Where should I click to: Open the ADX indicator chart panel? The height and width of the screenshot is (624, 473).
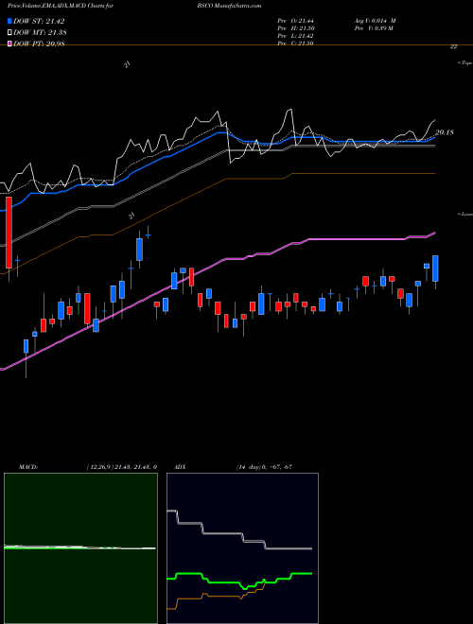242,548
